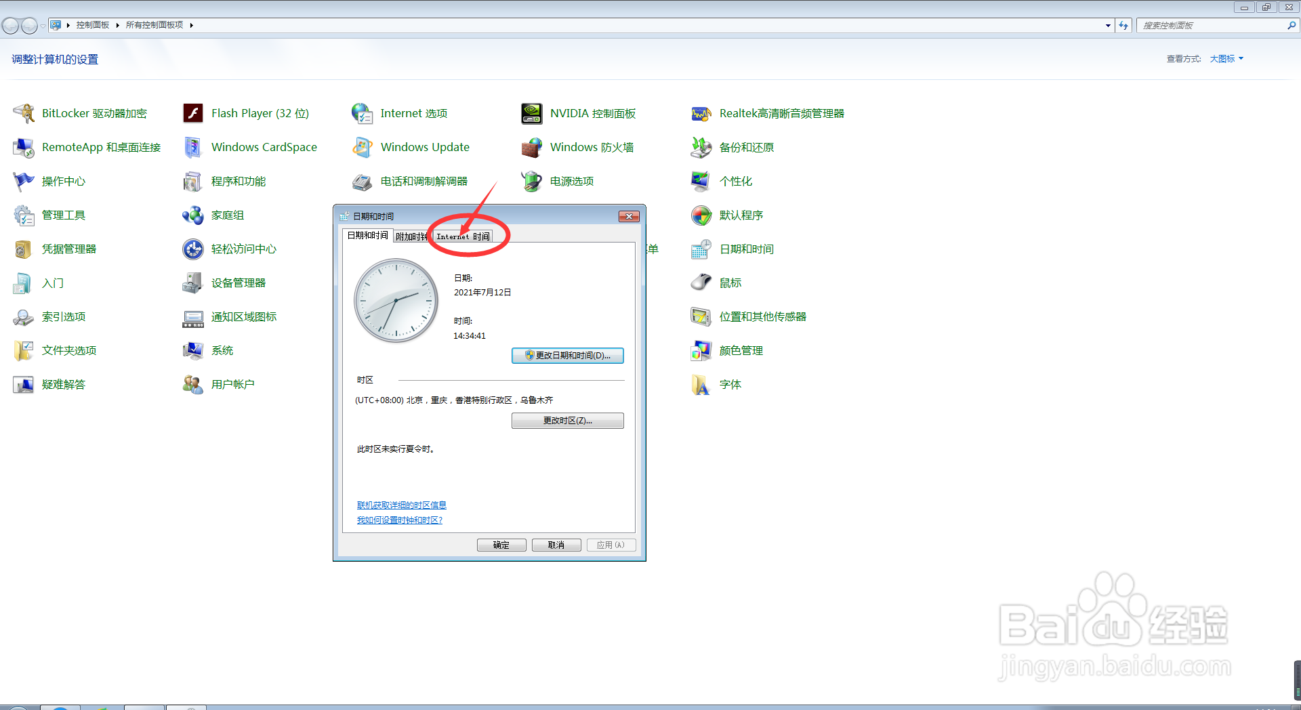The image size is (1301, 710).
Task: Expand 查看方式 大图标 dropdown
Action: 1226,59
